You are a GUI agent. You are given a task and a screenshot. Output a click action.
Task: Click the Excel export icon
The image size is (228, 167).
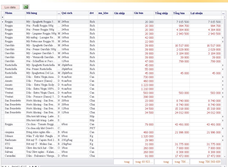[x=26, y=7]
